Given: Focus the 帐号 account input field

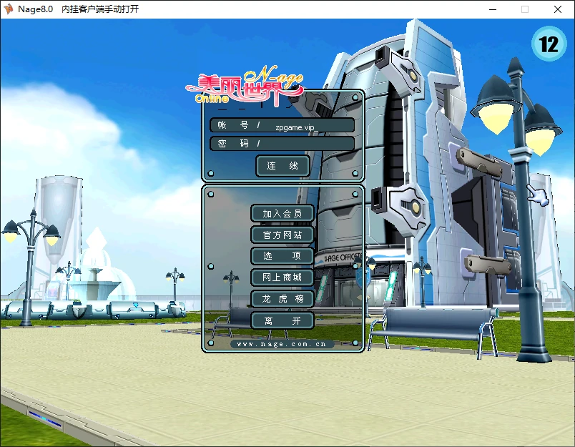Looking at the screenshot, I should (x=282, y=125).
